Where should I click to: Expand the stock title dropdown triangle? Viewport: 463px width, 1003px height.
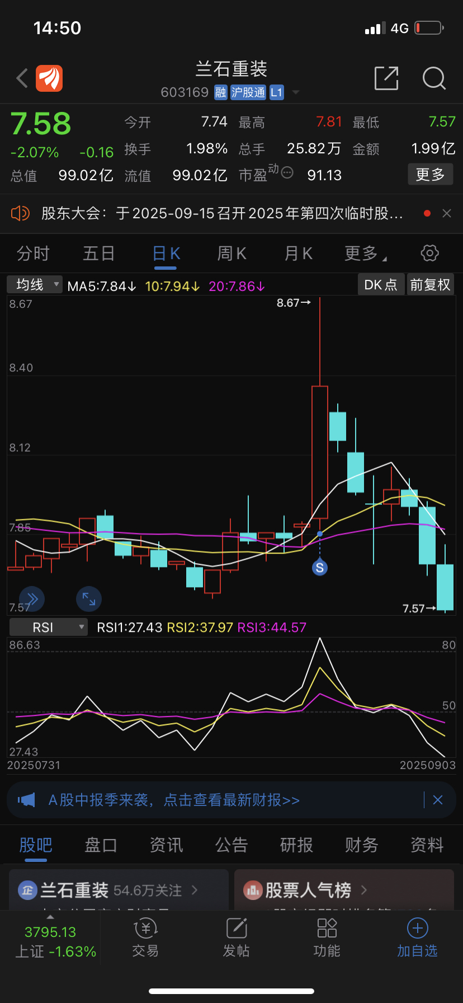coord(296,92)
